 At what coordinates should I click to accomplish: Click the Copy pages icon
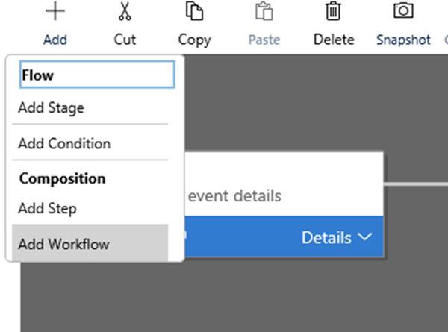(194, 11)
